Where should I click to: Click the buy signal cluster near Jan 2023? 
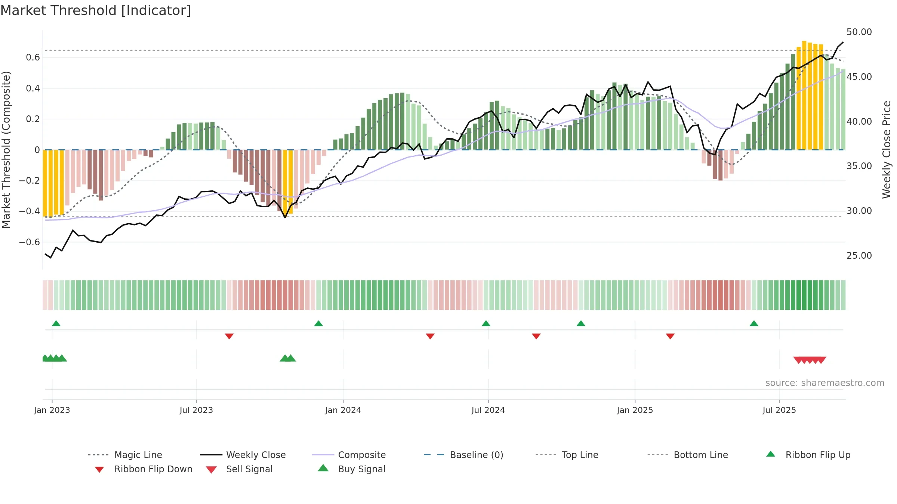tap(55, 358)
